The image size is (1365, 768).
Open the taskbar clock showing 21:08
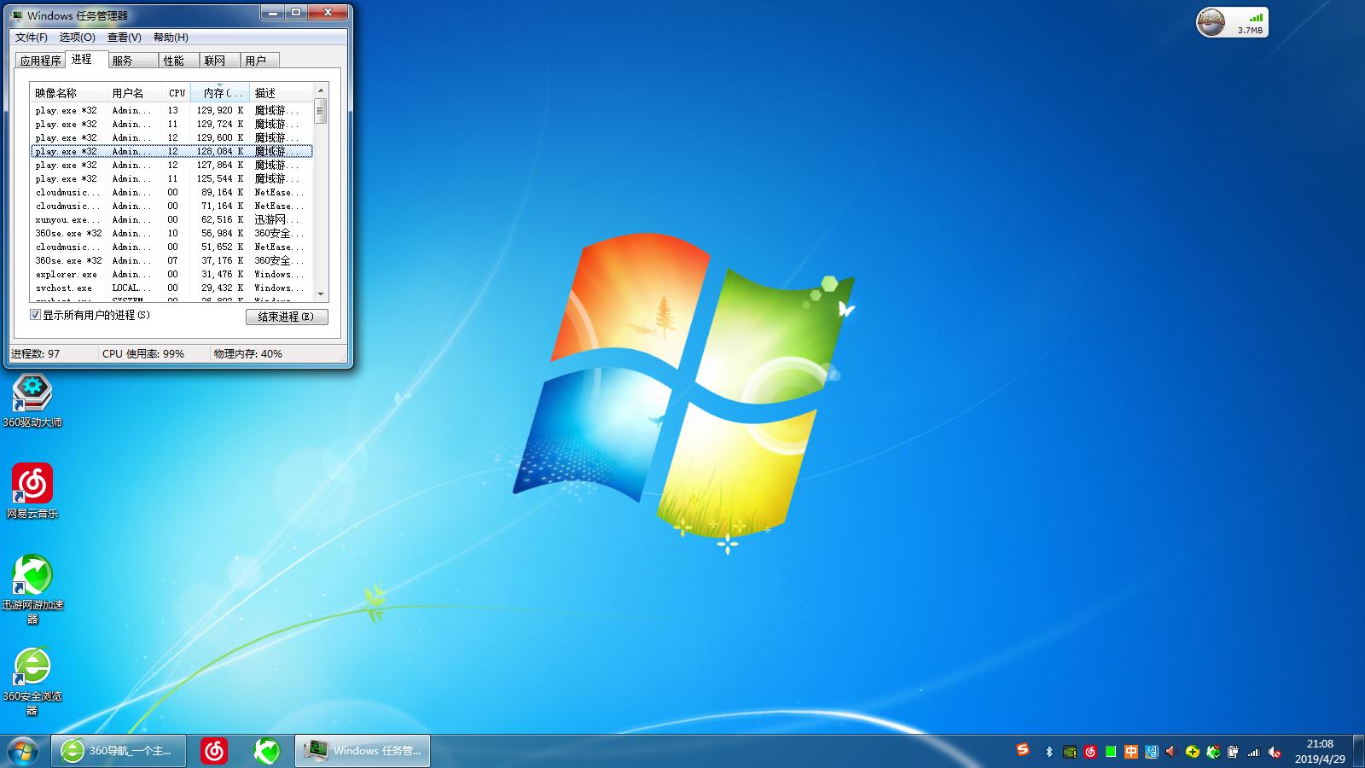pos(1320,751)
